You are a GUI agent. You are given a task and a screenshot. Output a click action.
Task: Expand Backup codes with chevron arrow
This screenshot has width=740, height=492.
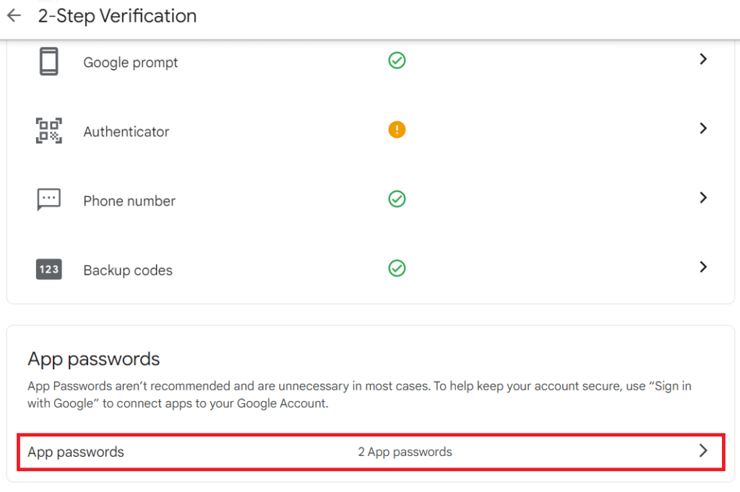tap(703, 267)
